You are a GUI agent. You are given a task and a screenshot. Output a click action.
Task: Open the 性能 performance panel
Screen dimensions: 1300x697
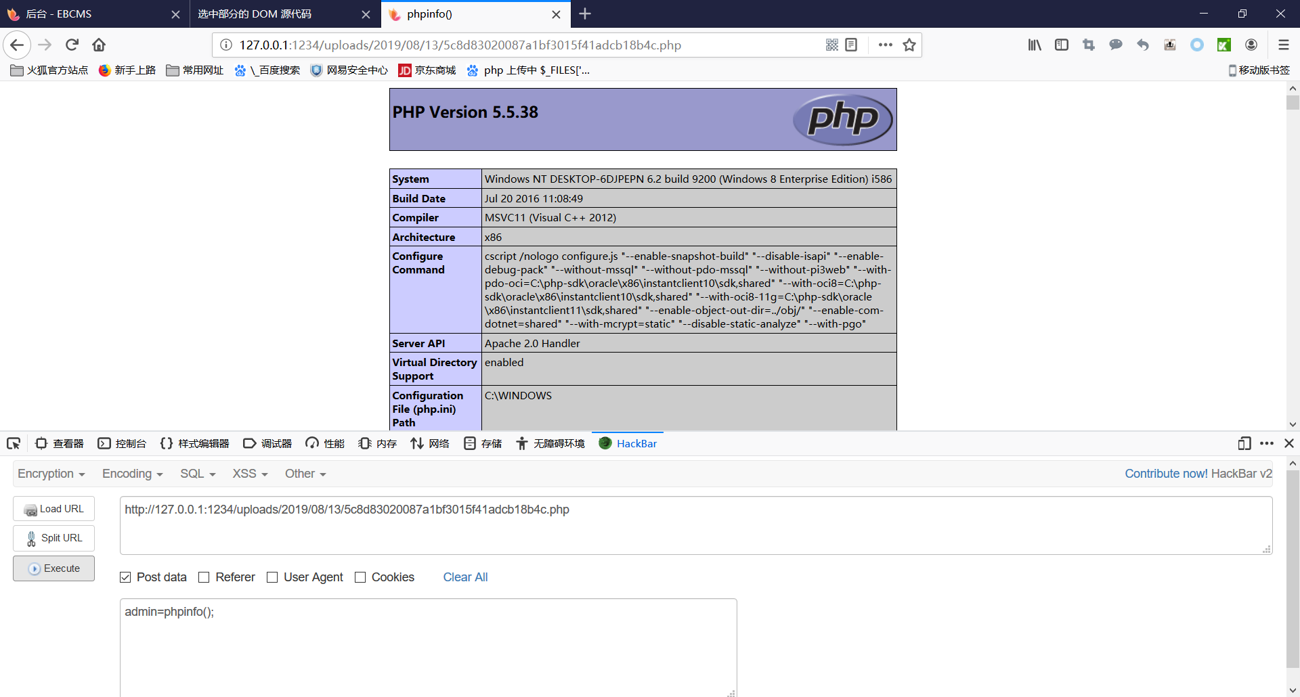coord(325,443)
